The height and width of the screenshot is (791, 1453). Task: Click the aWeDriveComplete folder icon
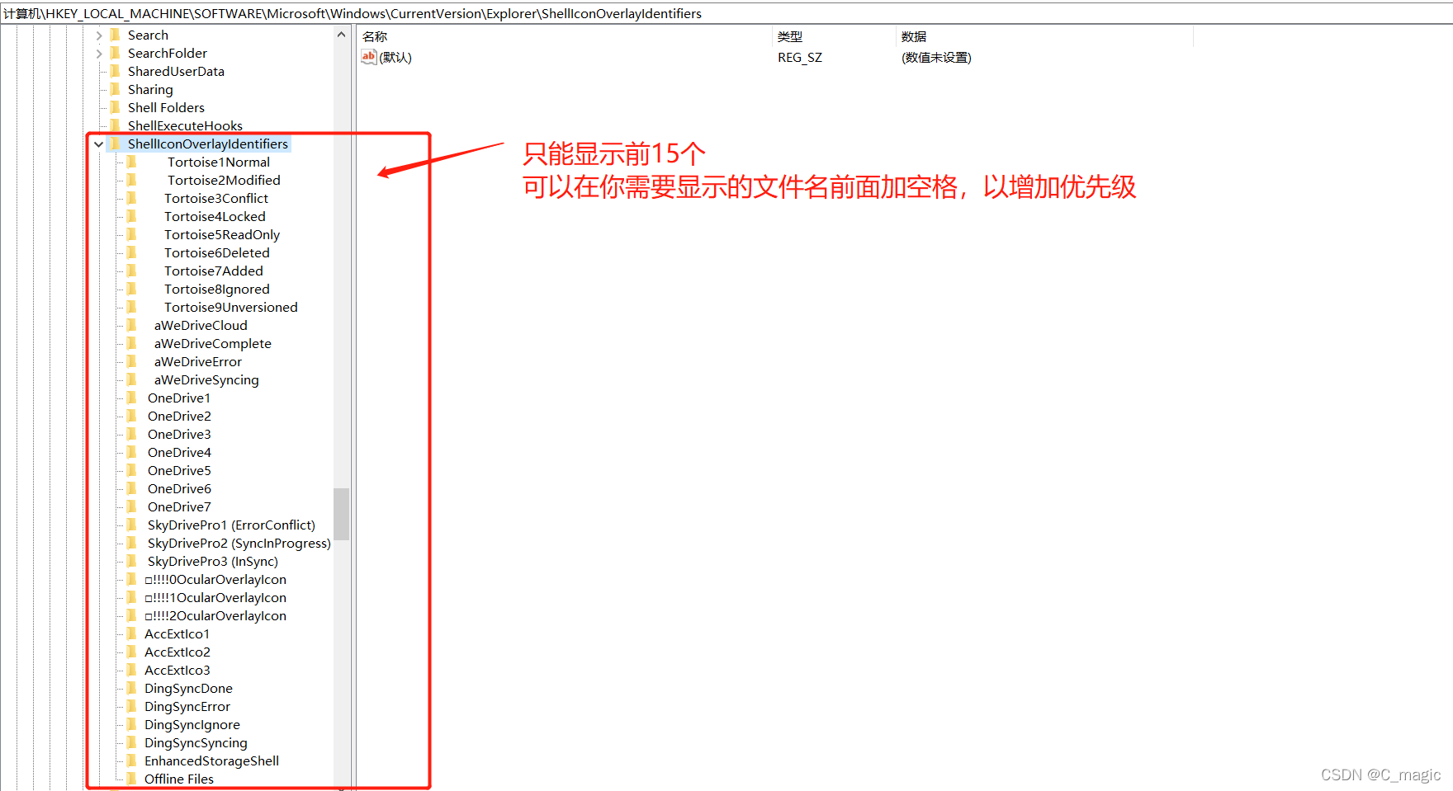tap(132, 343)
